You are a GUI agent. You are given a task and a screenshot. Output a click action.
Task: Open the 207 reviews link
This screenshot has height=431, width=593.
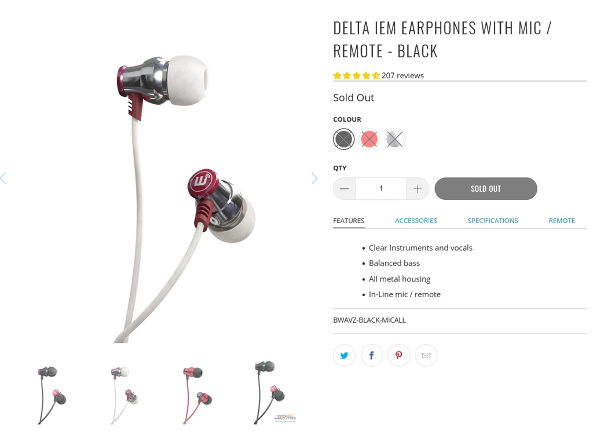click(402, 75)
